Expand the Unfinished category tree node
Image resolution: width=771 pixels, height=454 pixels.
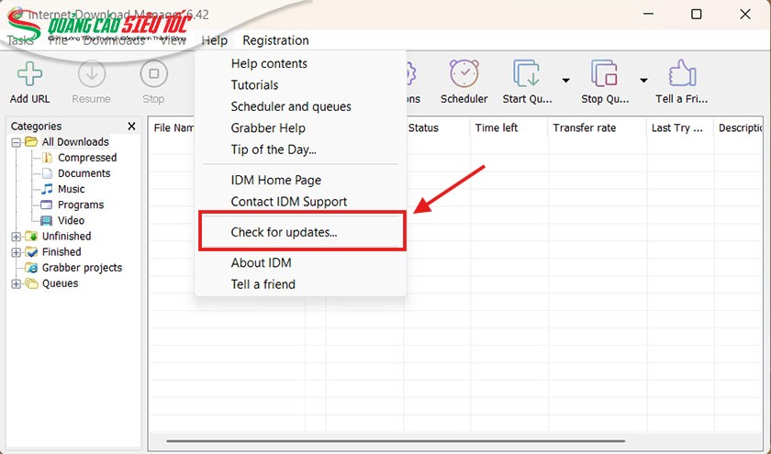16,237
